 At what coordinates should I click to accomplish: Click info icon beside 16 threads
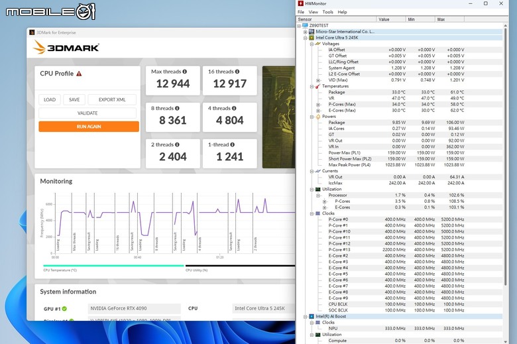click(237, 72)
